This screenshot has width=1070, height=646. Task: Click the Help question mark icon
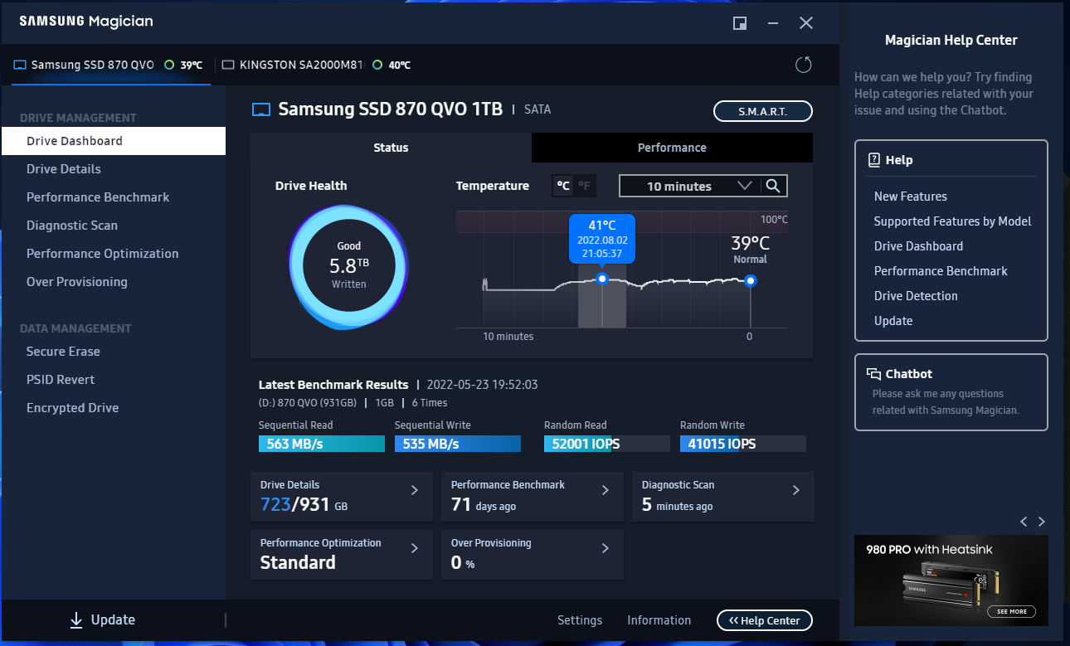(x=873, y=160)
